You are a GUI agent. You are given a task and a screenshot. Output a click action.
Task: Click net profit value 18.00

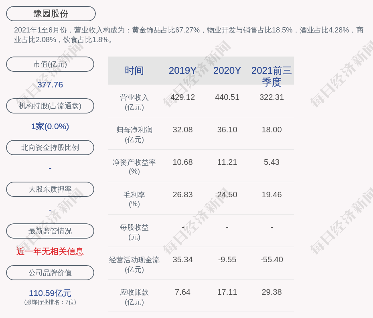pos(272,130)
